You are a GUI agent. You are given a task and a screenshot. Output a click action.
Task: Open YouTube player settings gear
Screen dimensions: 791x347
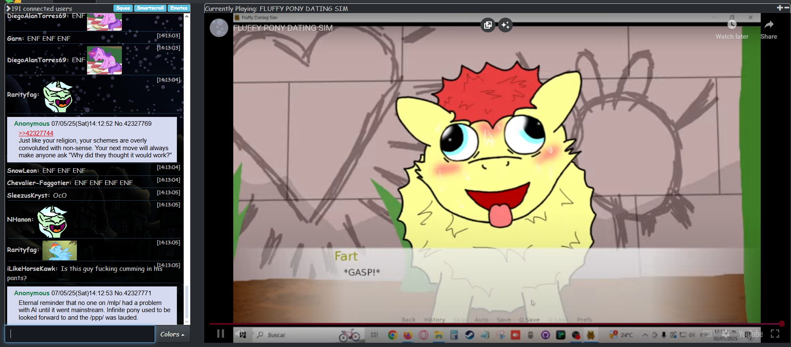(726, 334)
